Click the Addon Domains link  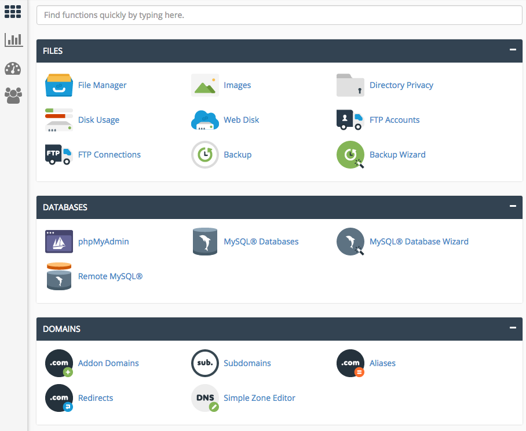(x=108, y=363)
